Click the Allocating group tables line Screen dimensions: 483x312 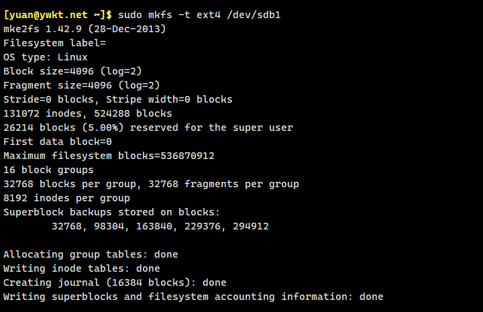click(x=91, y=254)
